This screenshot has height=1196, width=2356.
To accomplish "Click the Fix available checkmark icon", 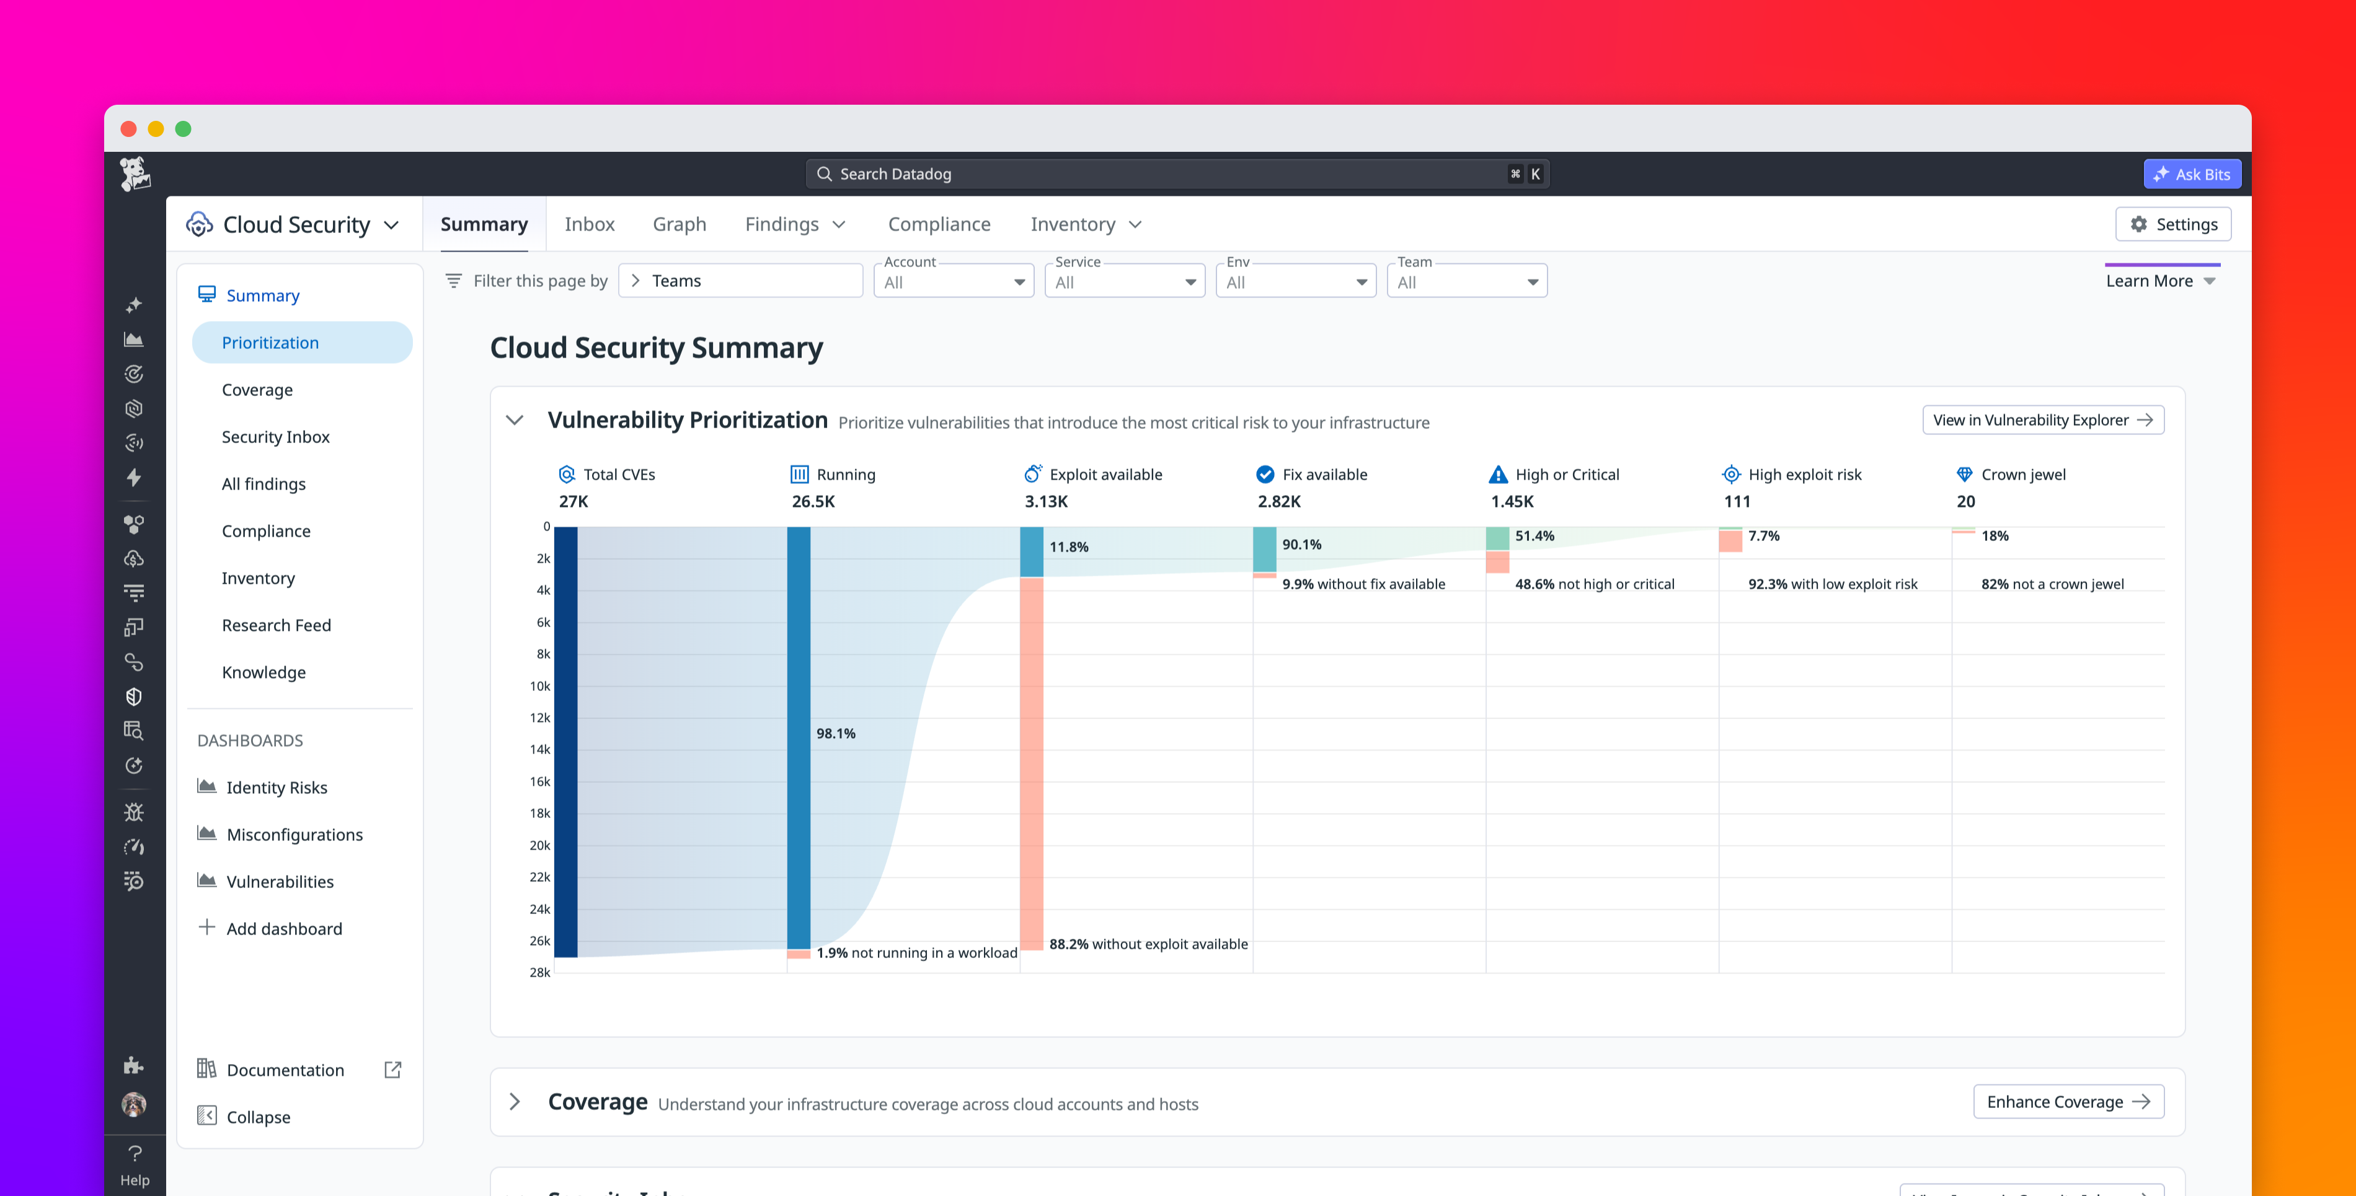I will [1265, 473].
